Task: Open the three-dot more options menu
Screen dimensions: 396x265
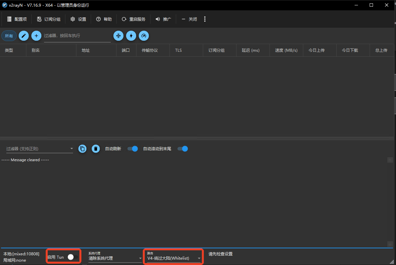Action: [205, 19]
